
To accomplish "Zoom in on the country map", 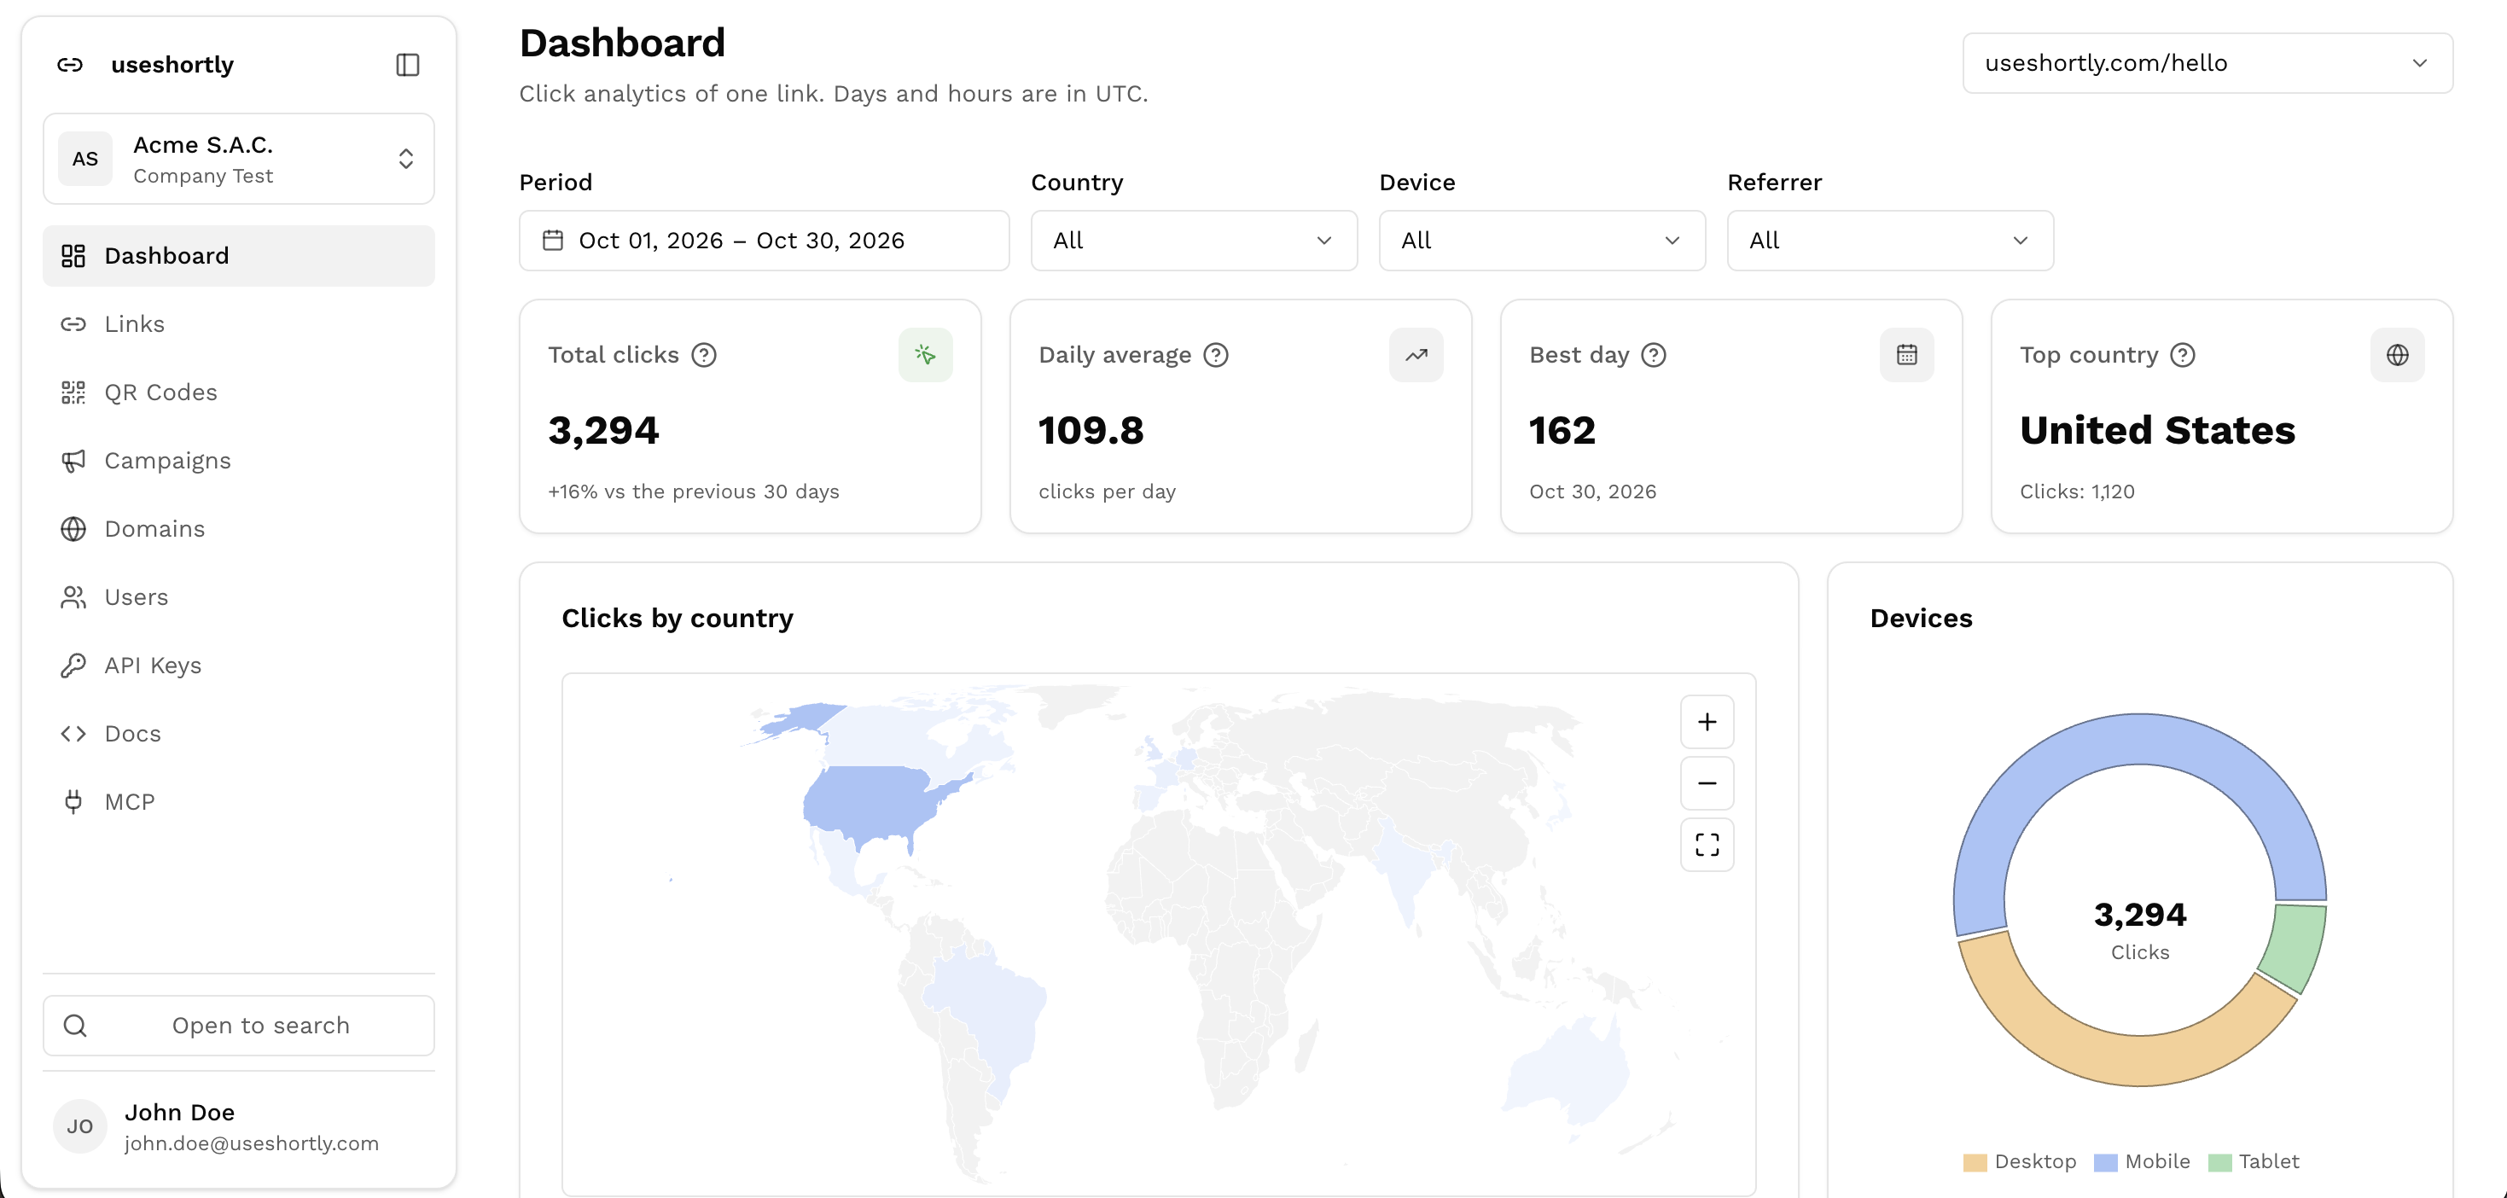I will [1707, 722].
